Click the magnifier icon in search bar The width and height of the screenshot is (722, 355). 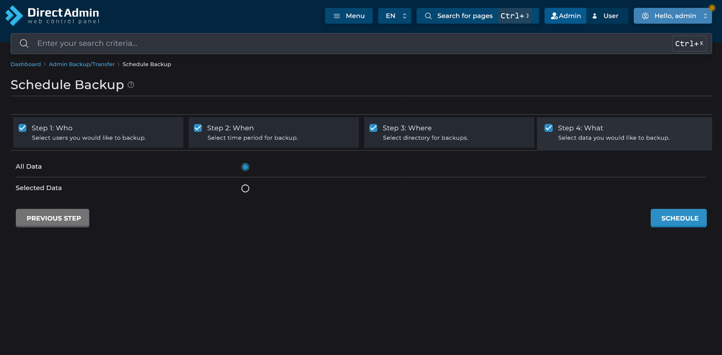click(x=24, y=44)
